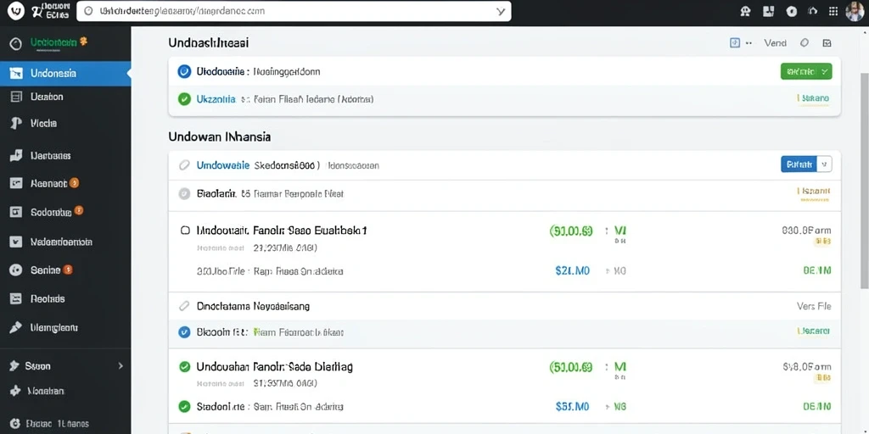Screen dimensions: 869x434
Task: Click the Ulemgleam wrench icon in sidebar
Action: click(x=16, y=328)
